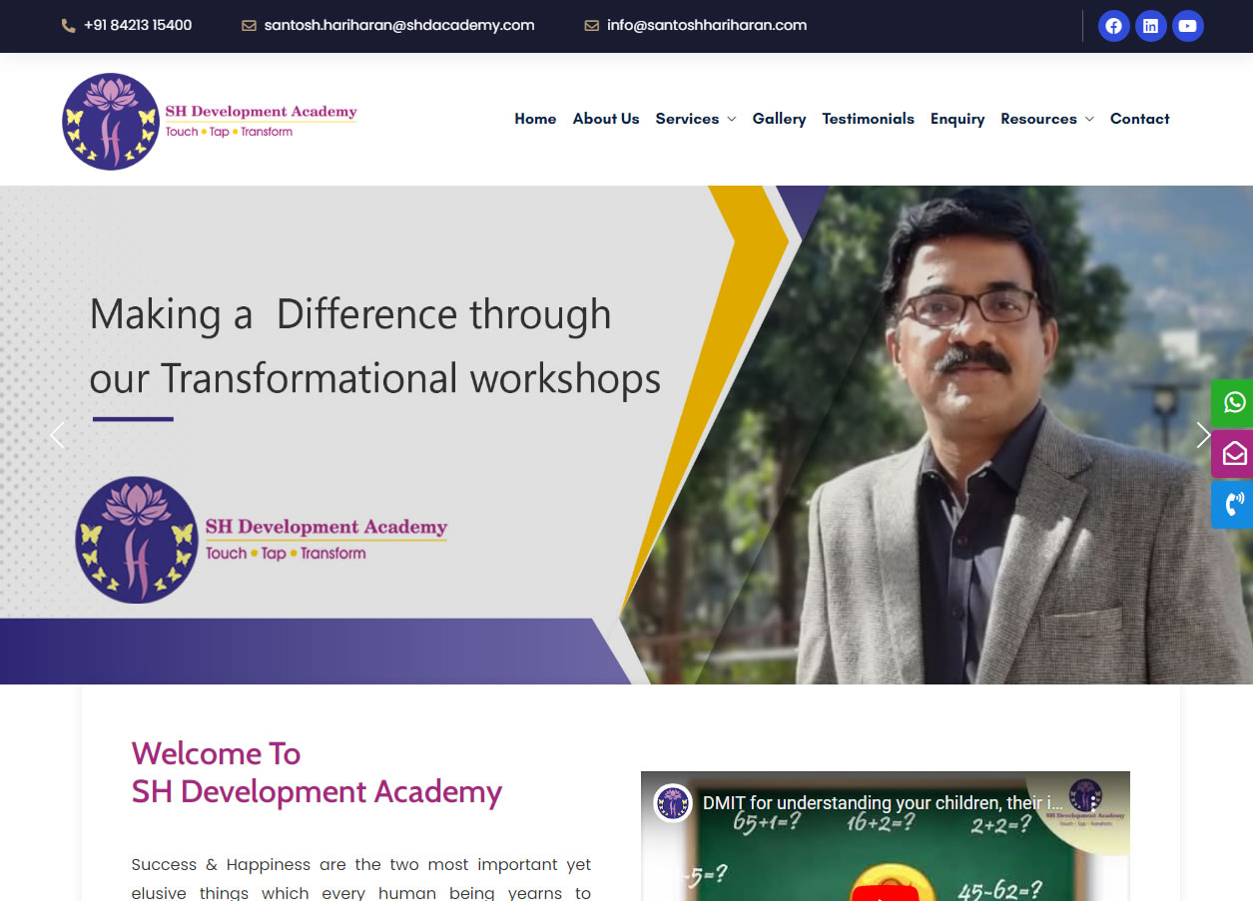The width and height of the screenshot is (1253, 901).
Task: Go to the Home menu item
Action: 535,119
